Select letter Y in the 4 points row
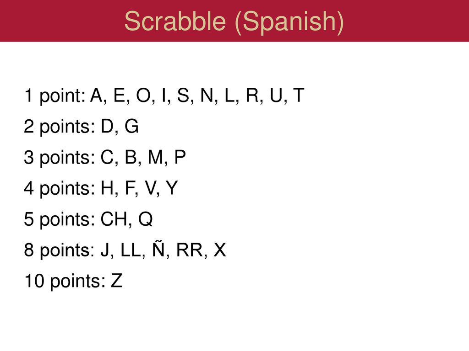The height and width of the screenshot is (351, 469). [x=172, y=188]
